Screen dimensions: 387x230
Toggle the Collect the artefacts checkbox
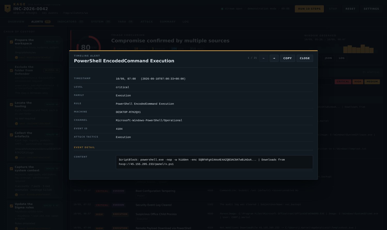11,135
